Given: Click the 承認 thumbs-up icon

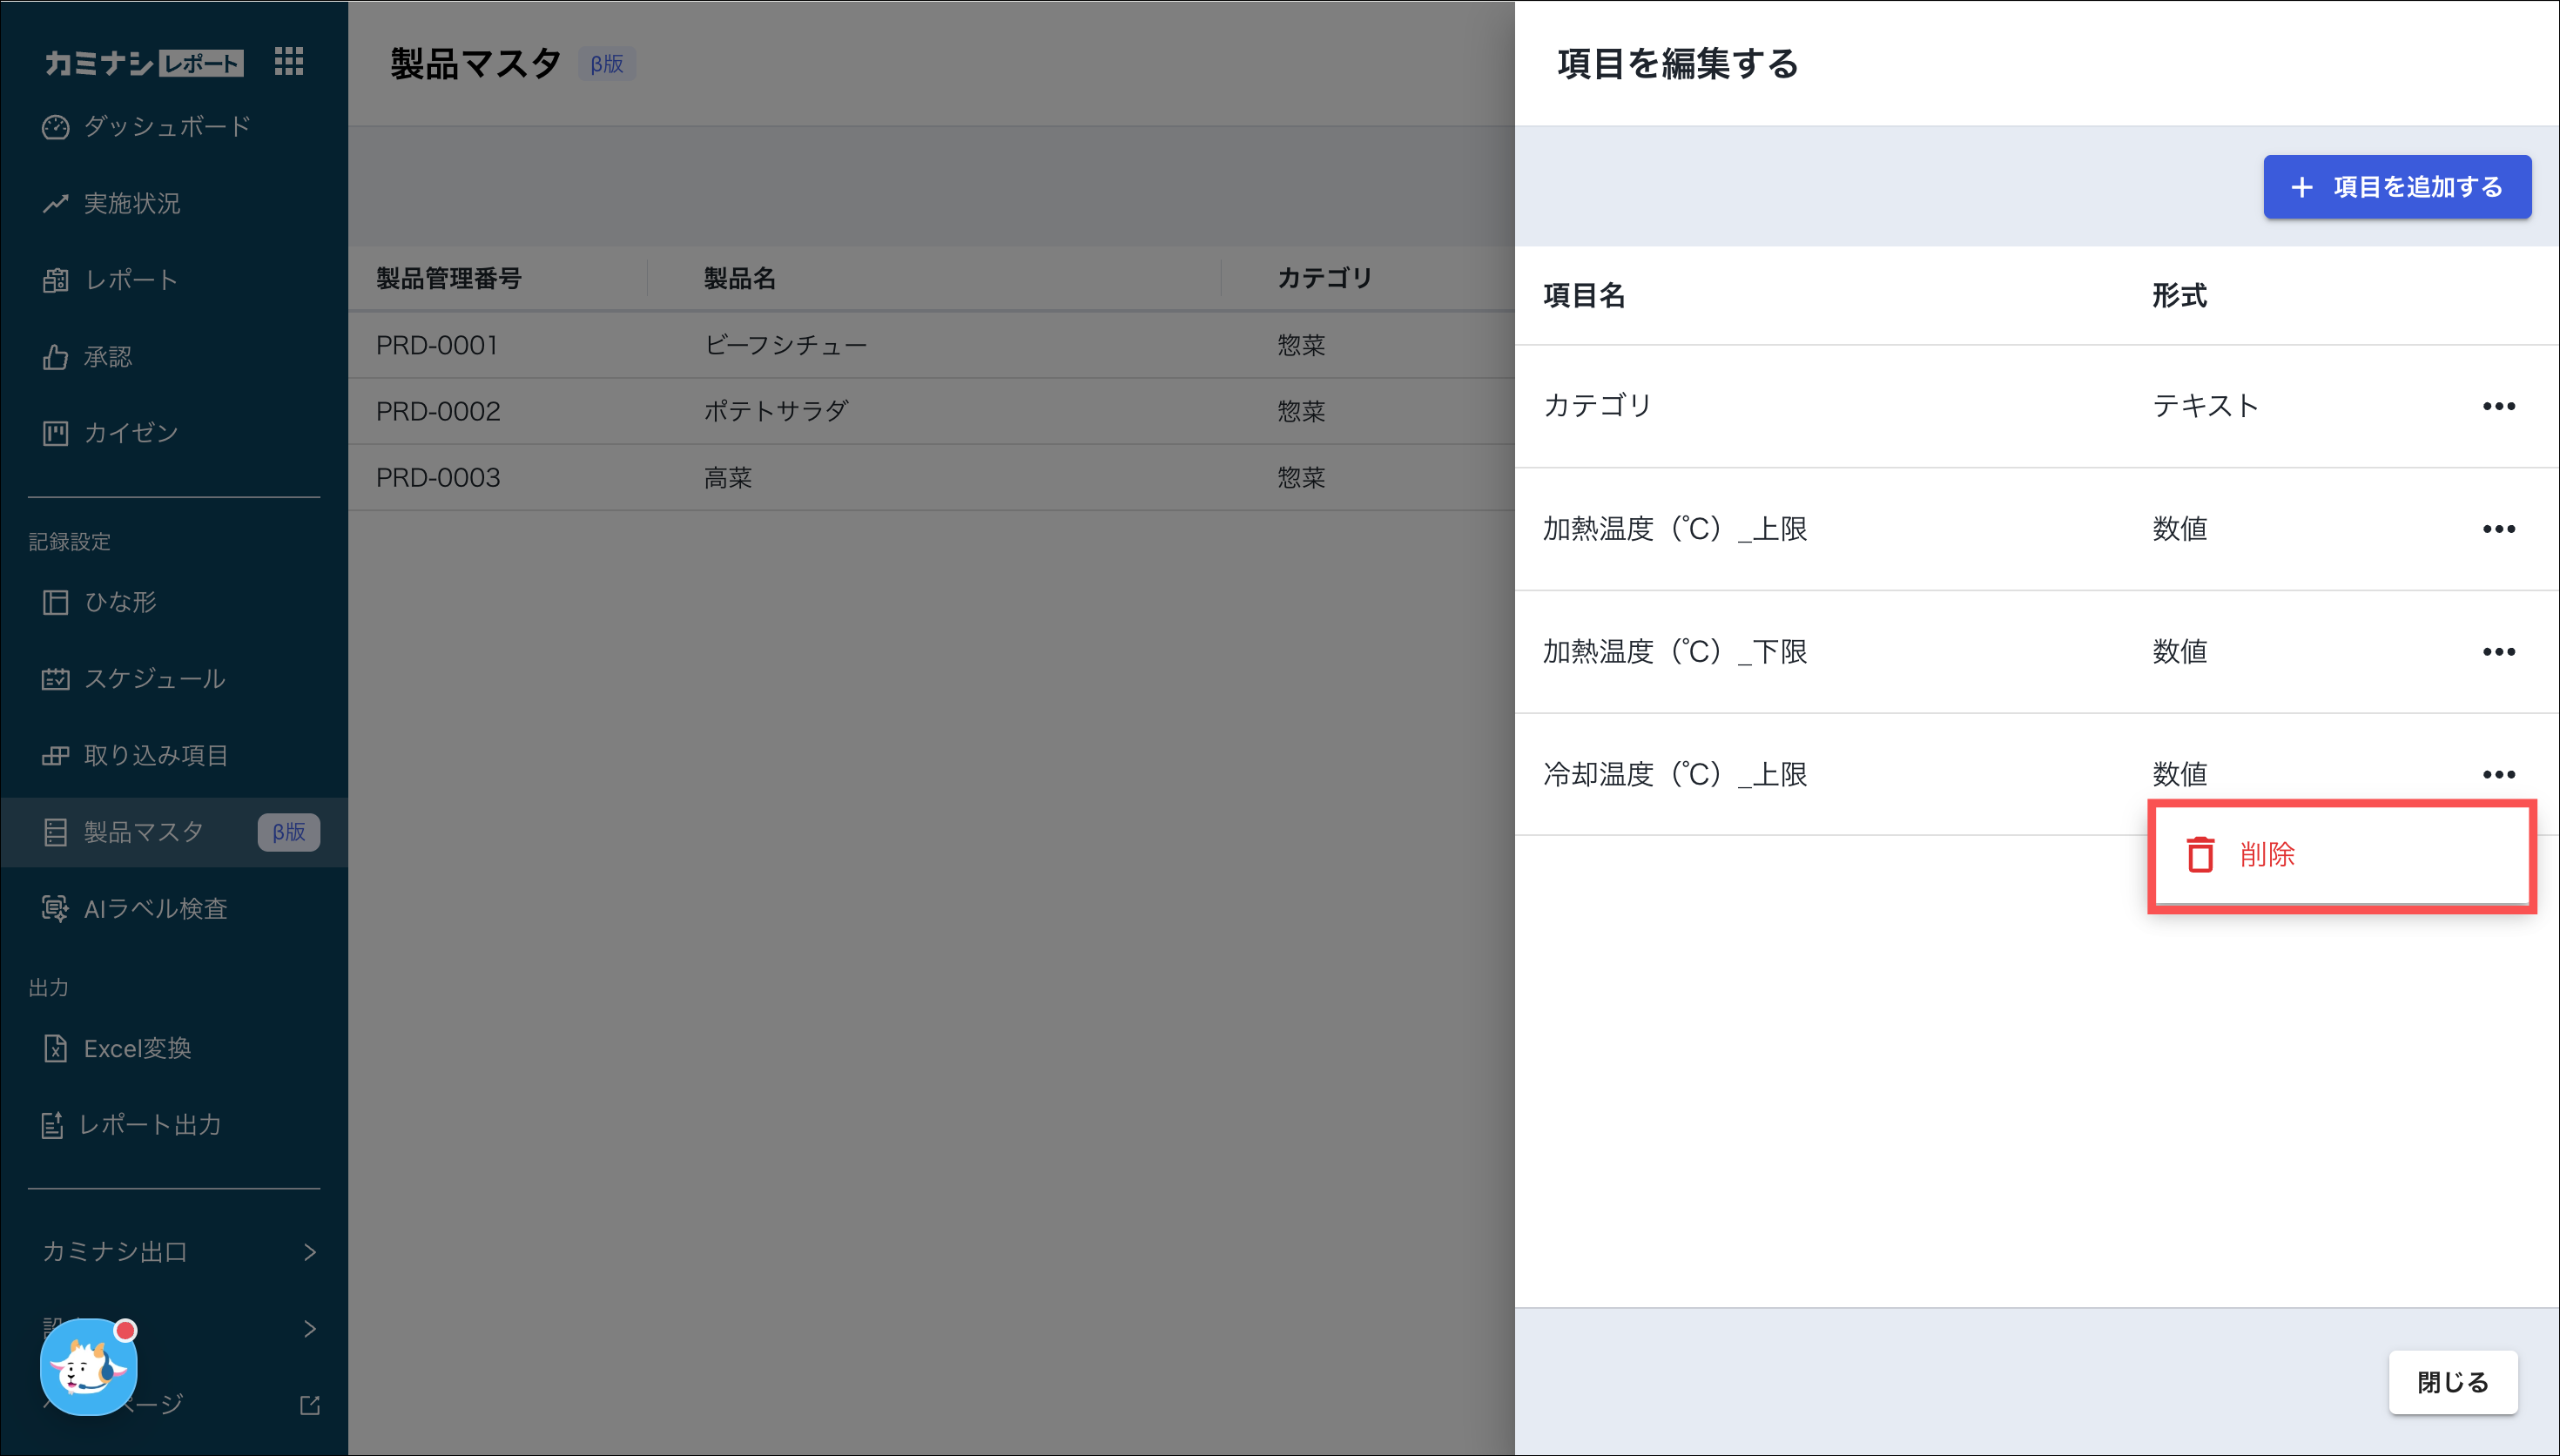Looking at the screenshot, I should [55, 357].
